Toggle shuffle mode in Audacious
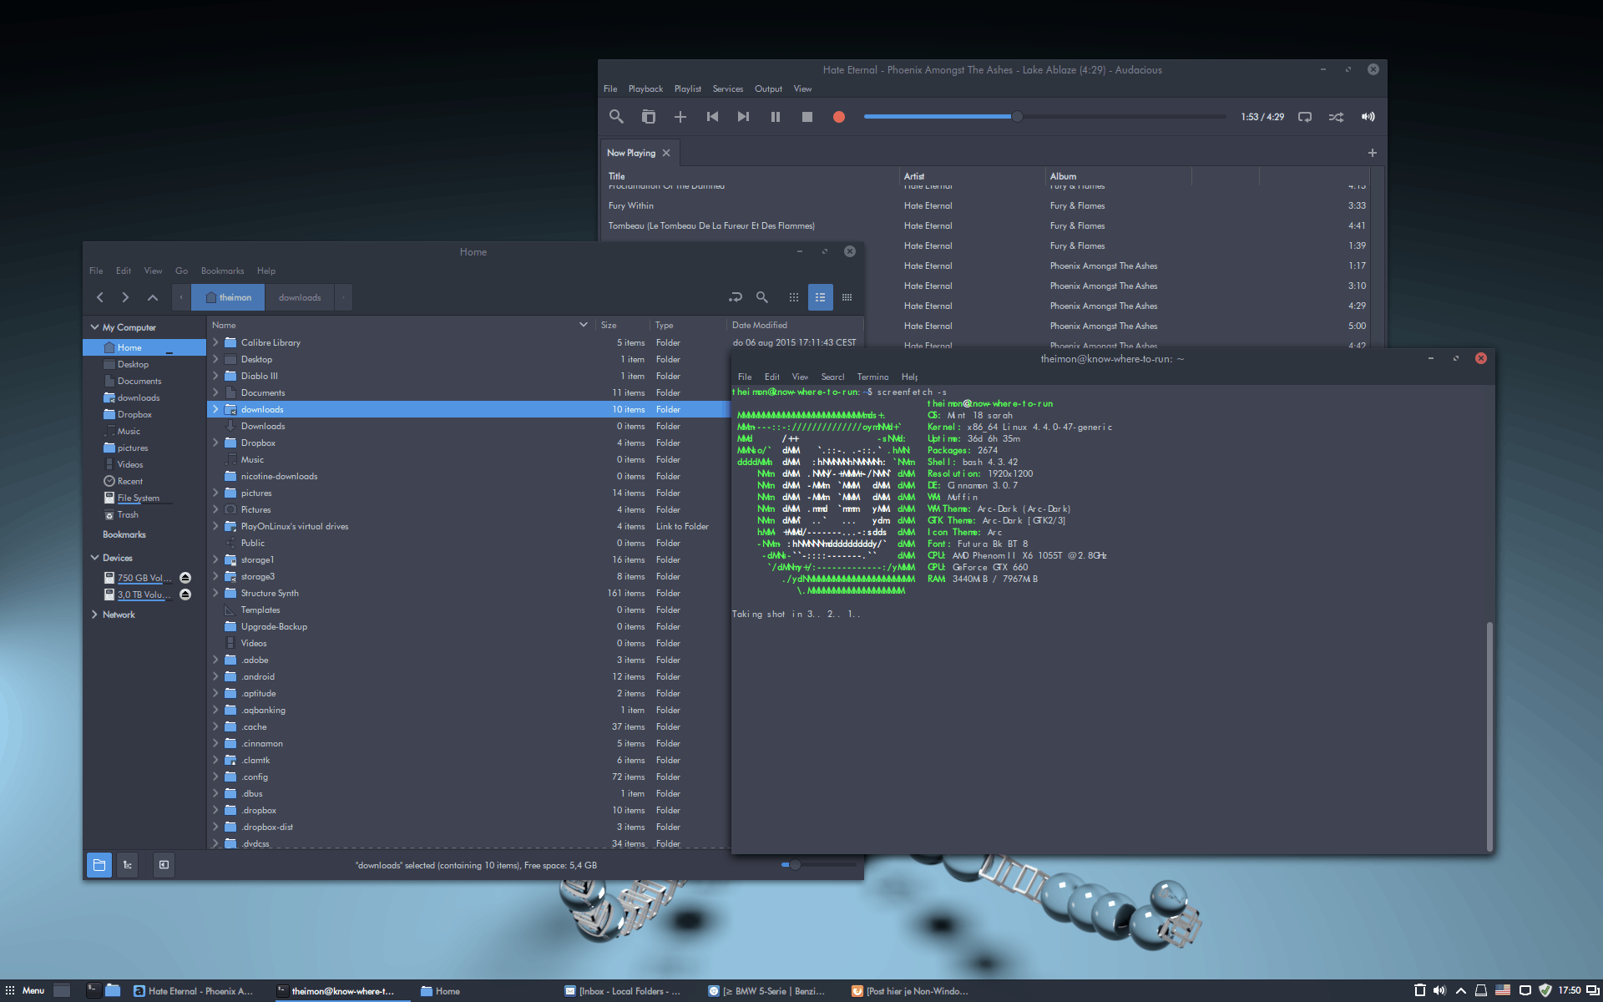1603x1002 pixels. (x=1336, y=117)
